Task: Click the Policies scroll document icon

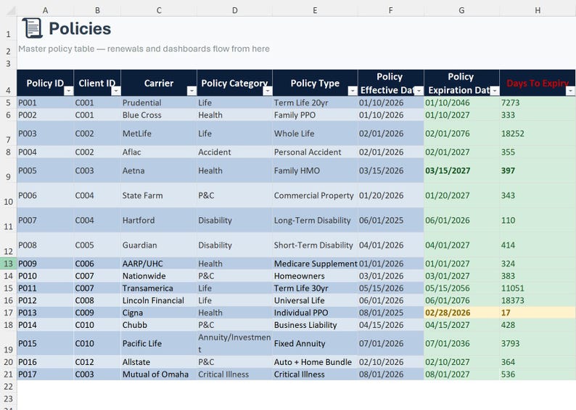Action: pyautogui.click(x=33, y=28)
